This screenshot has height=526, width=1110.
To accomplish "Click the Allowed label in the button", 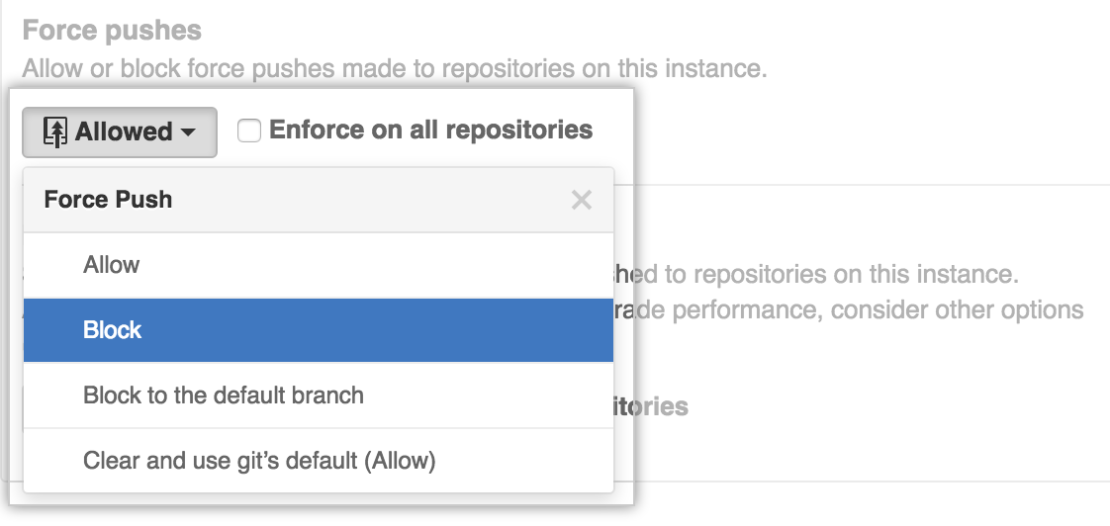I will click(x=124, y=131).
